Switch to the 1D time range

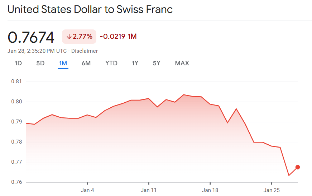tap(18, 64)
